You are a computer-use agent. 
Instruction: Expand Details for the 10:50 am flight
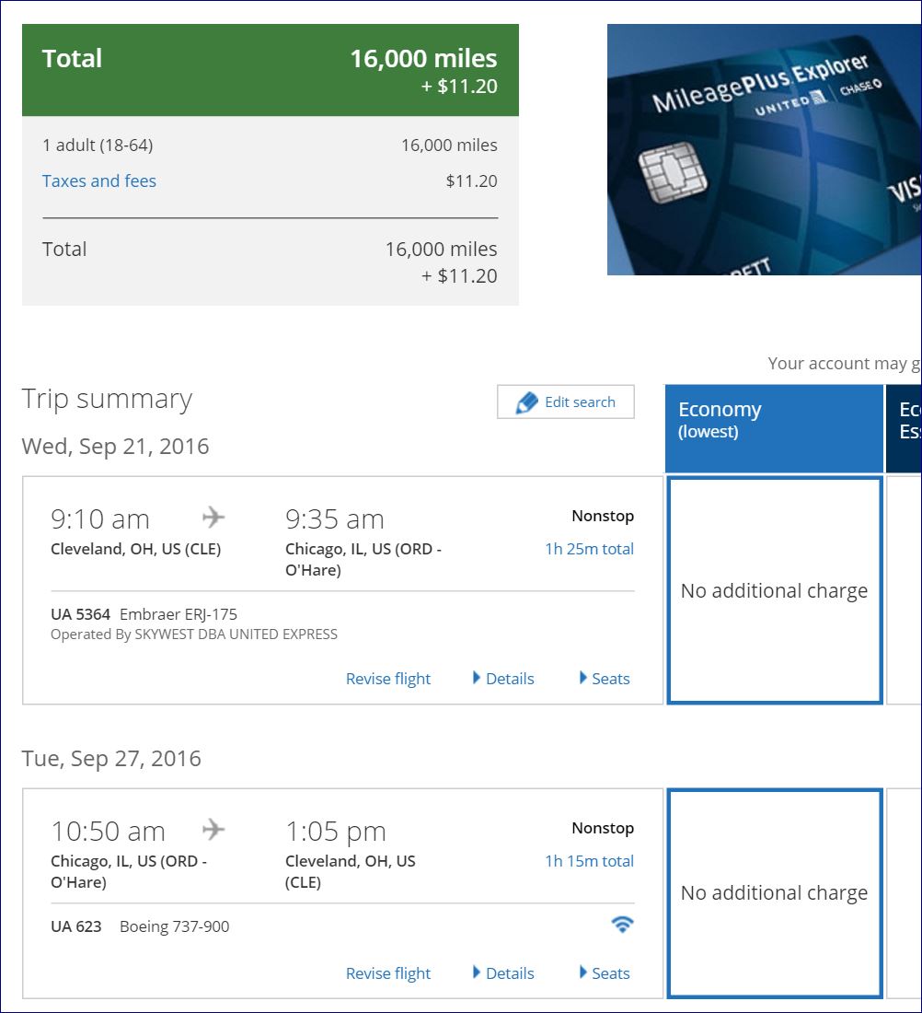tap(503, 973)
